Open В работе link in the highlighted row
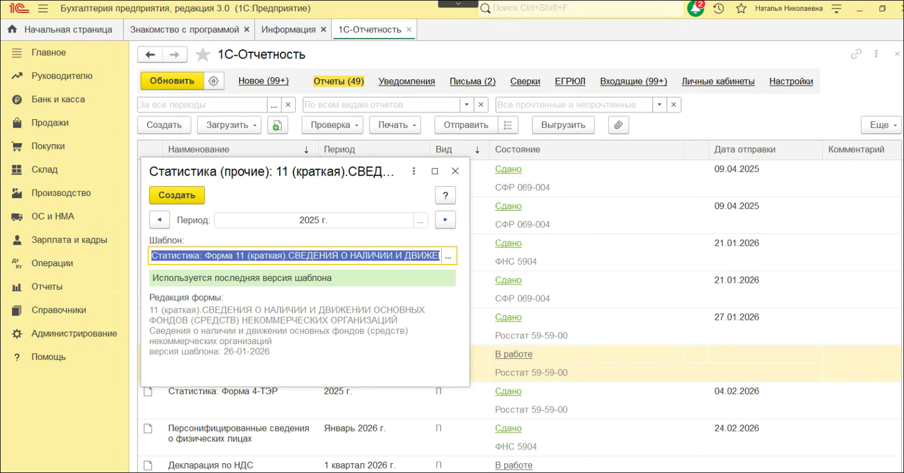This screenshot has height=473, width=904. (514, 354)
